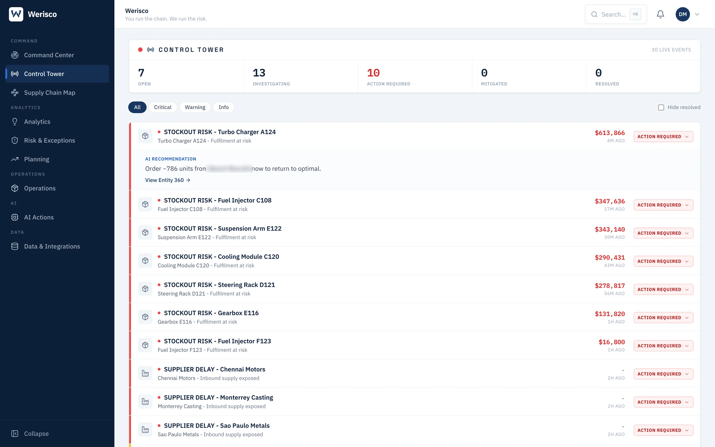Open status dropdown for Turbo Charger A124

point(663,136)
